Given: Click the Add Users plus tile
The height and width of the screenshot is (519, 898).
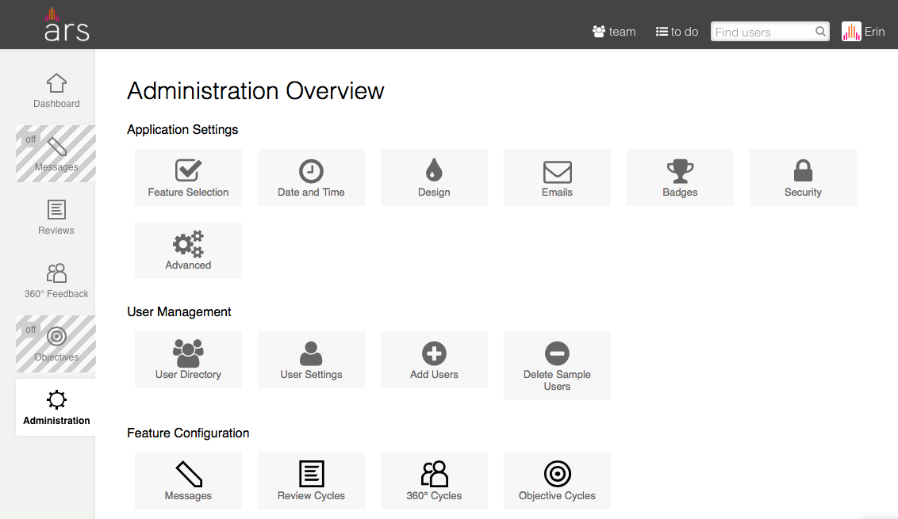Looking at the screenshot, I should pos(434,360).
